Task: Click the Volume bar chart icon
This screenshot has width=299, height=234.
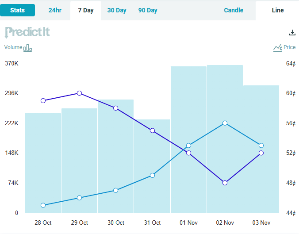Action: (x=28, y=48)
